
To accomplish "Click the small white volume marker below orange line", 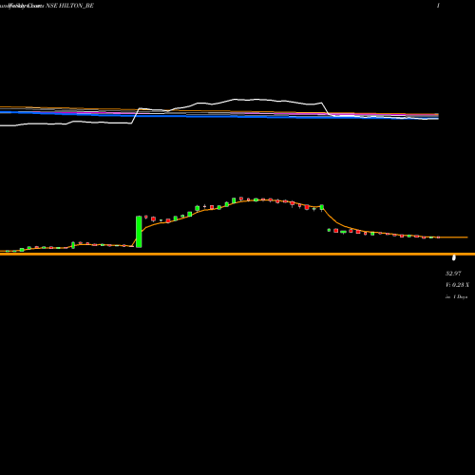I will coord(454,257).
